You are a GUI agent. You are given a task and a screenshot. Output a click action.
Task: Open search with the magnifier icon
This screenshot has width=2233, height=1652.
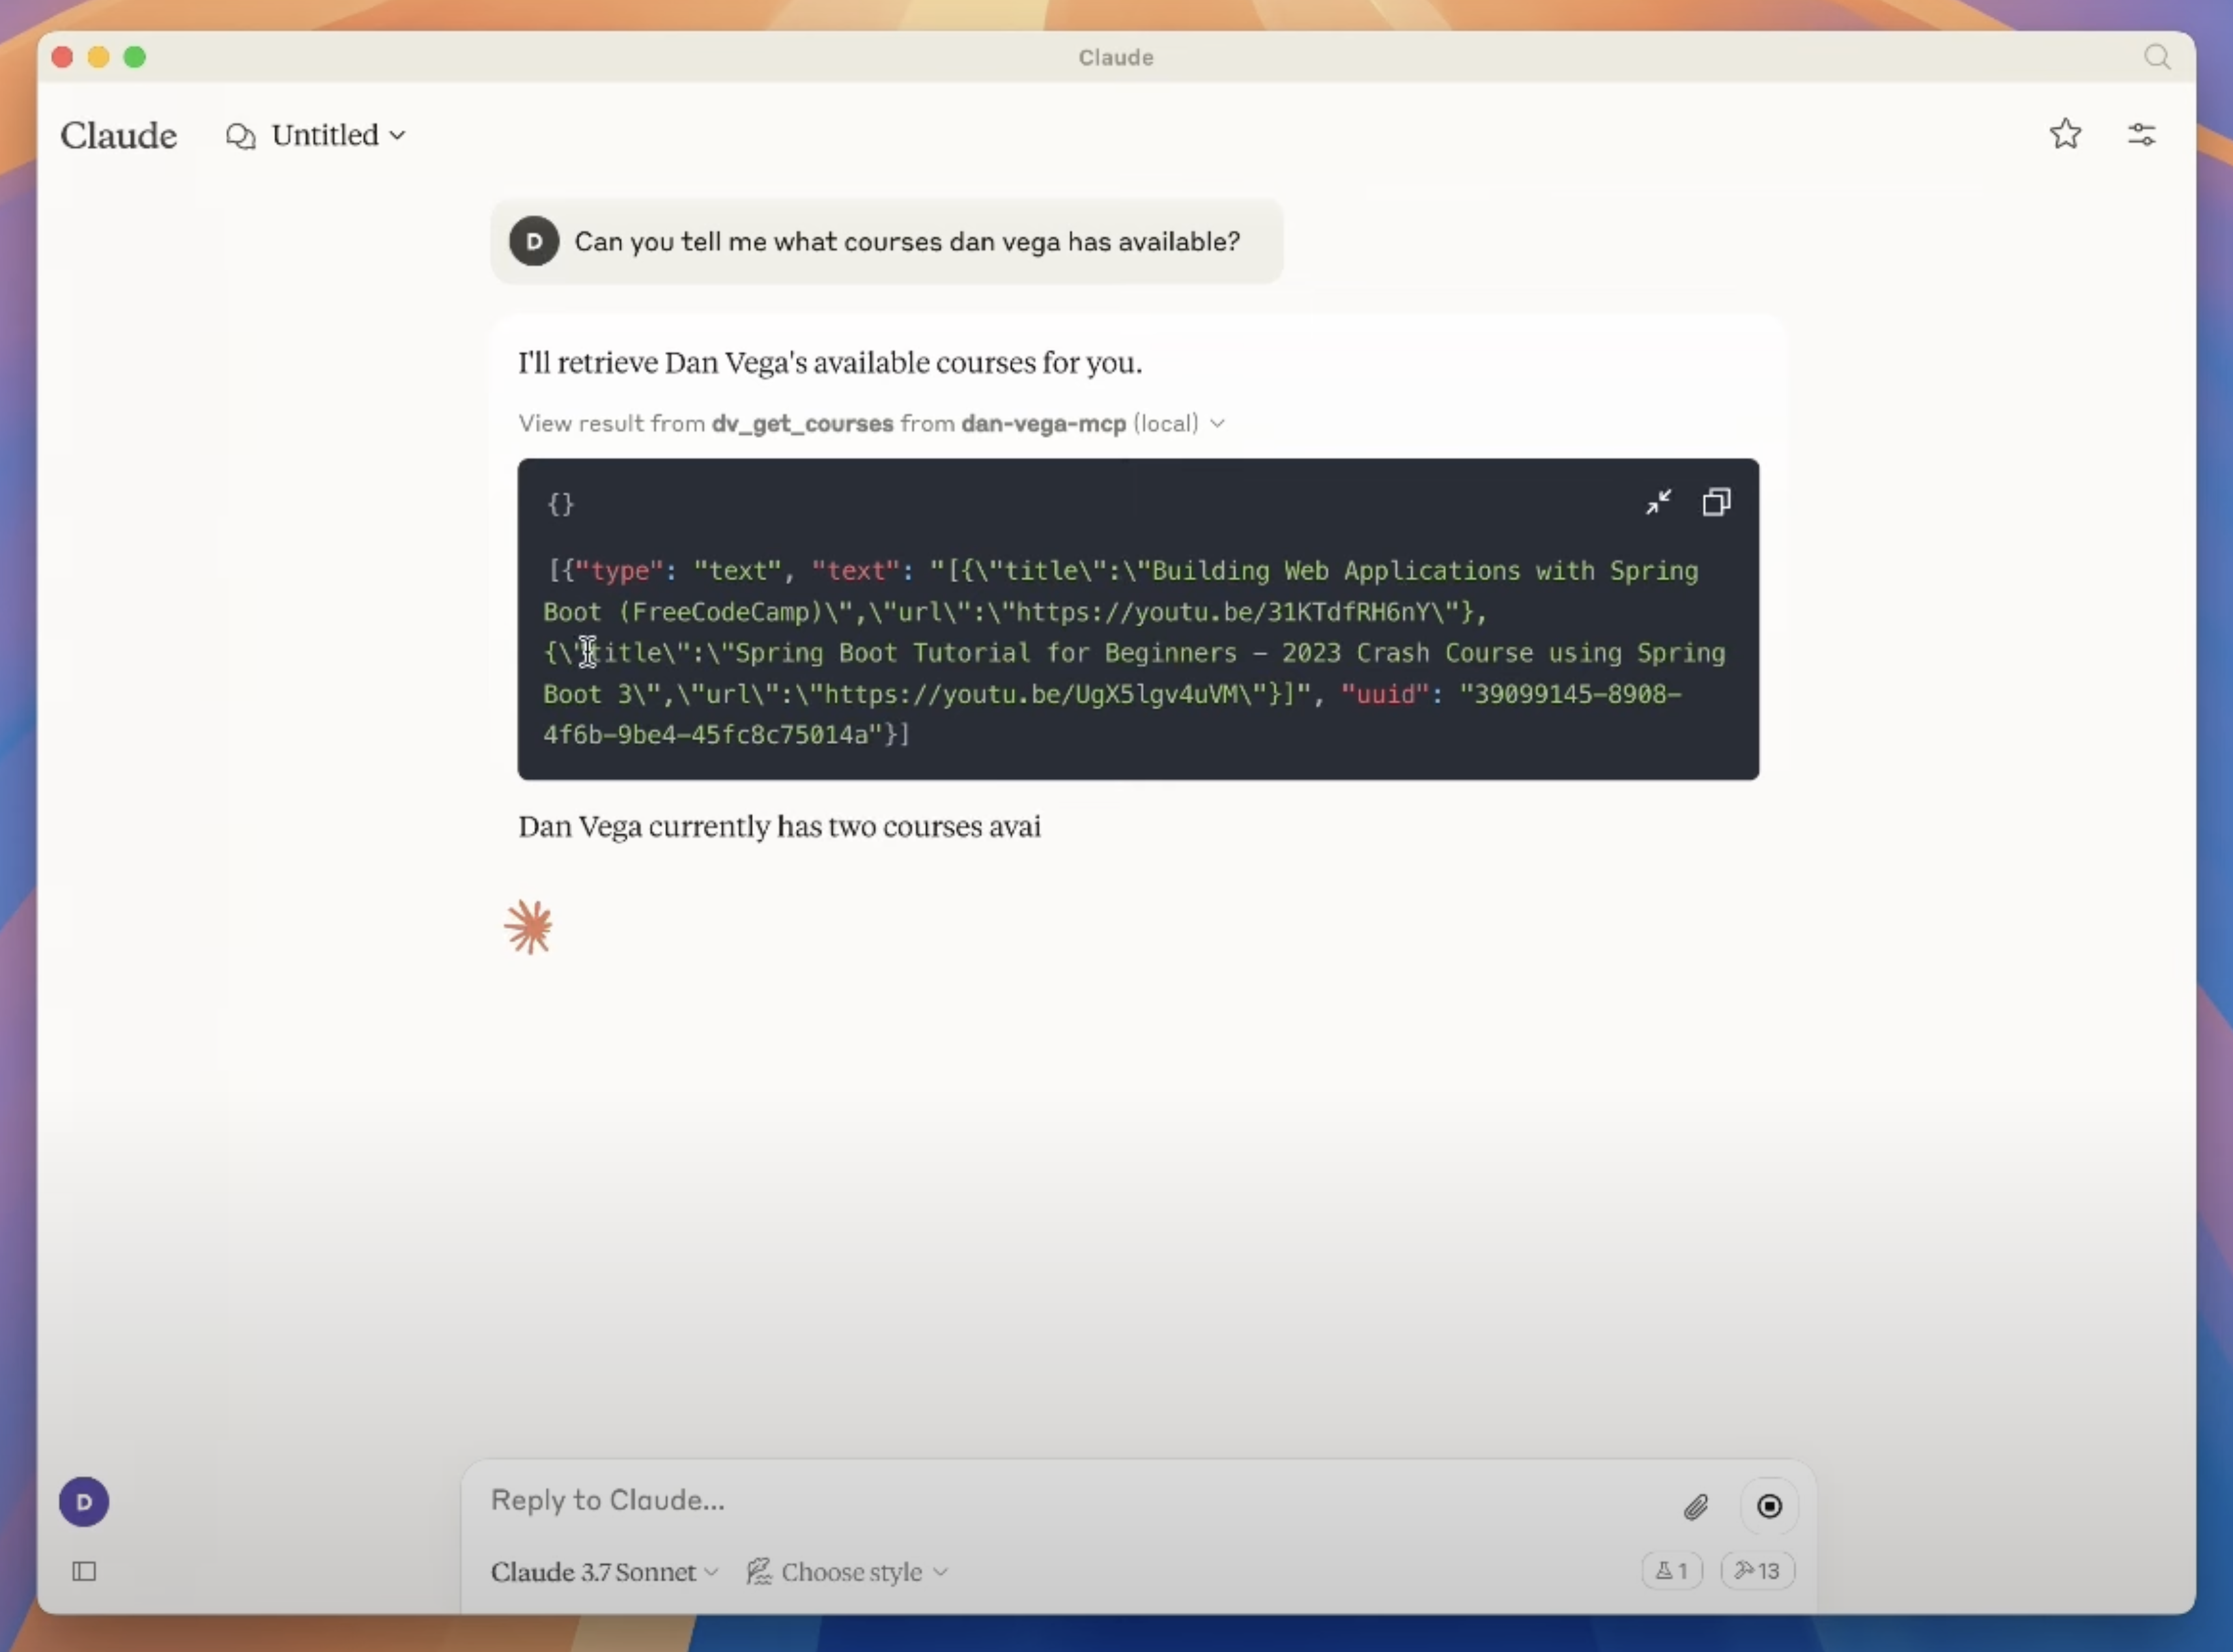pyautogui.click(x=2157, y=57)
